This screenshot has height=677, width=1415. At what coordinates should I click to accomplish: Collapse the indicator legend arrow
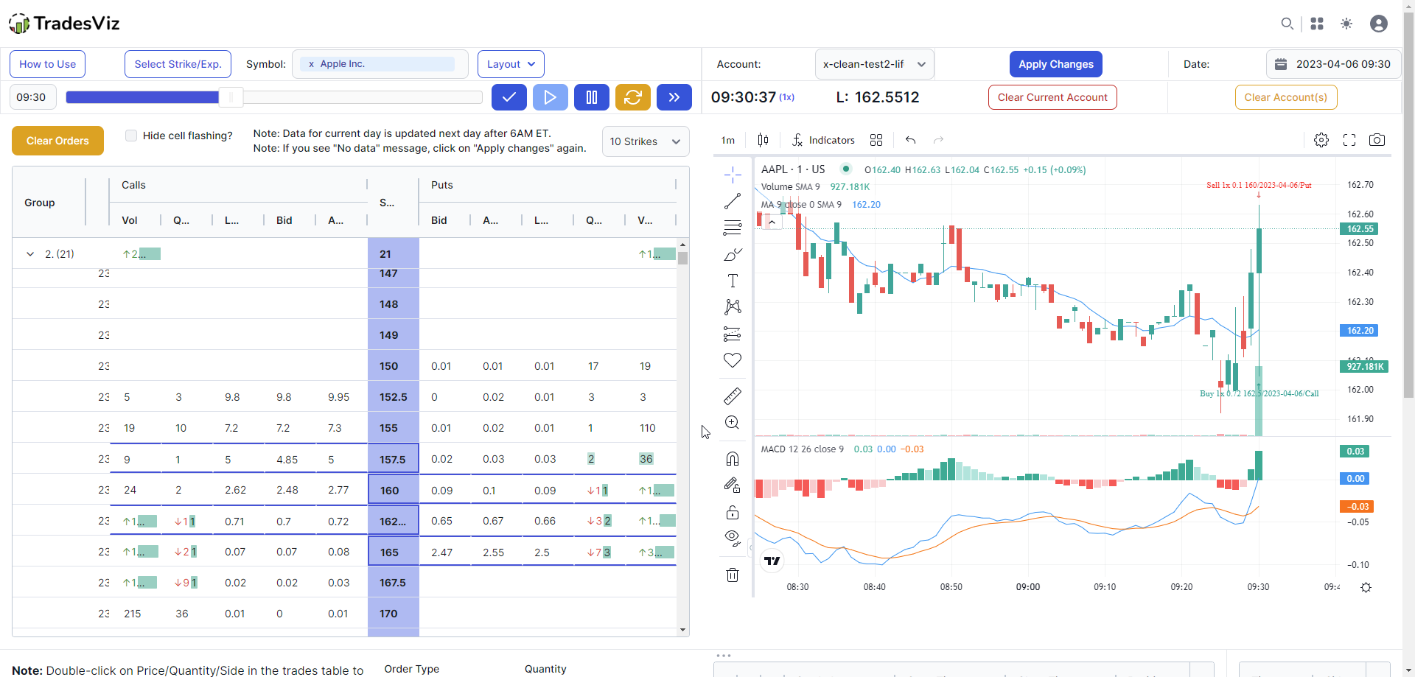pos(772,222)
